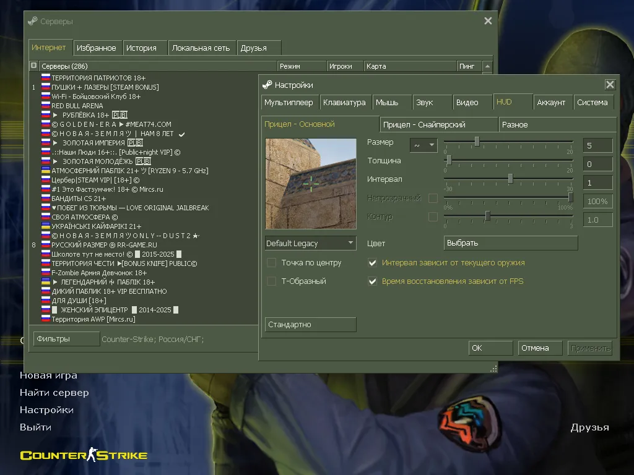Image resolution: width=634 pixels, height=475 pixels.
Task: Enable the Точка по центру checkbox
Action: 271,263
